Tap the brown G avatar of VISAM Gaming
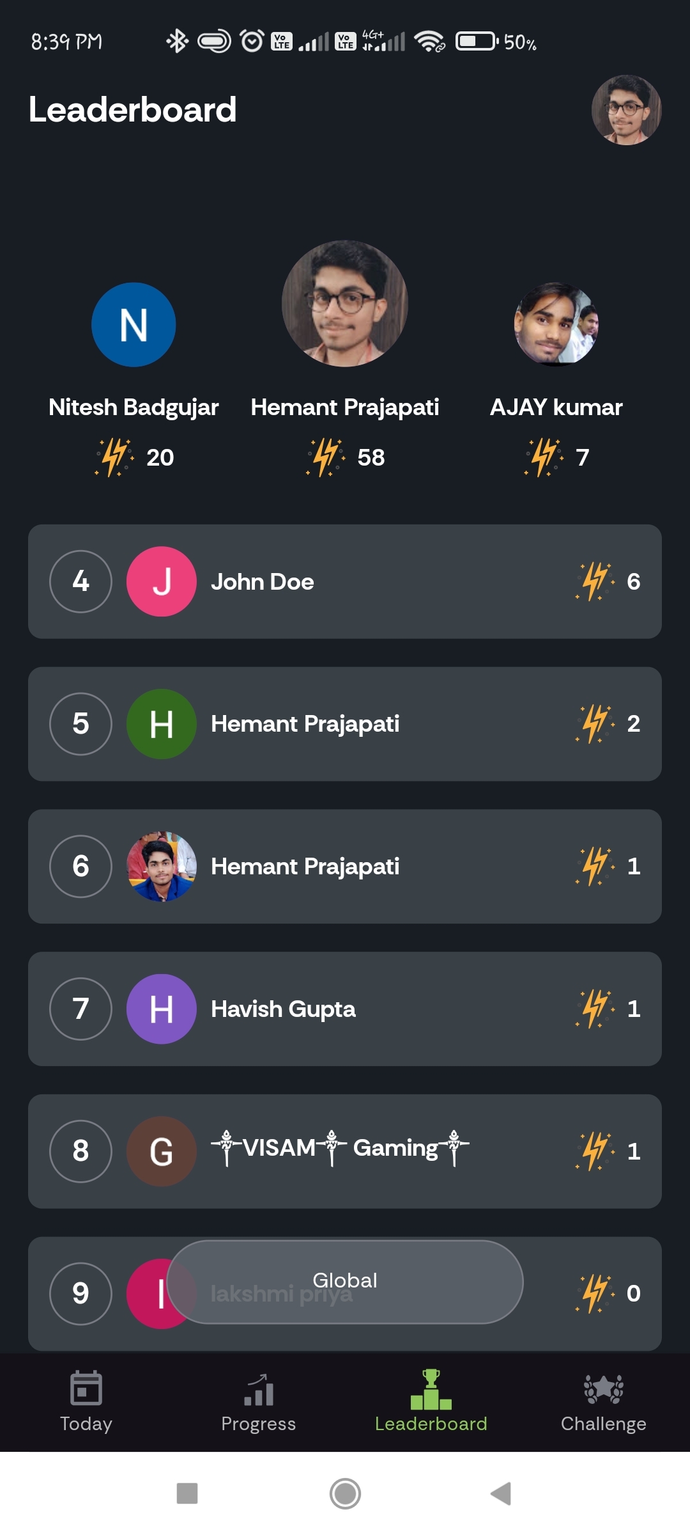 click(x=162, y=1151)
